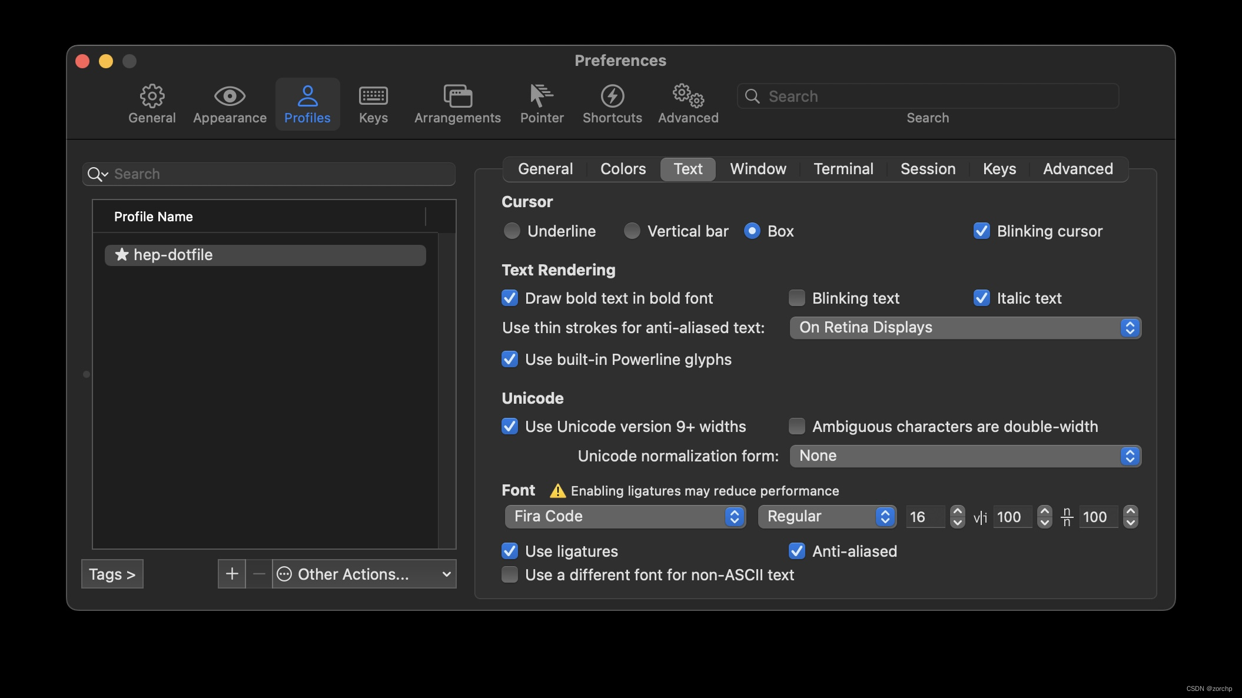Screen dimensions: 1242x698
Task: Enable Blinking text rendering
Action: pyautogui.click(x=796, y=298)
